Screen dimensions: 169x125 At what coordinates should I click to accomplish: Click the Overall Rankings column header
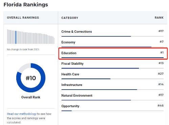click(x=23, y=18)
